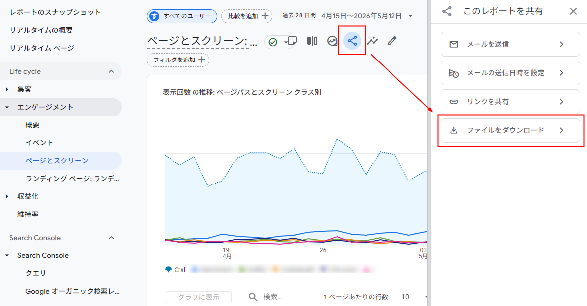587x306 pixels.
Task: Open リアルタイム ページ
Action: click(42, 48)
